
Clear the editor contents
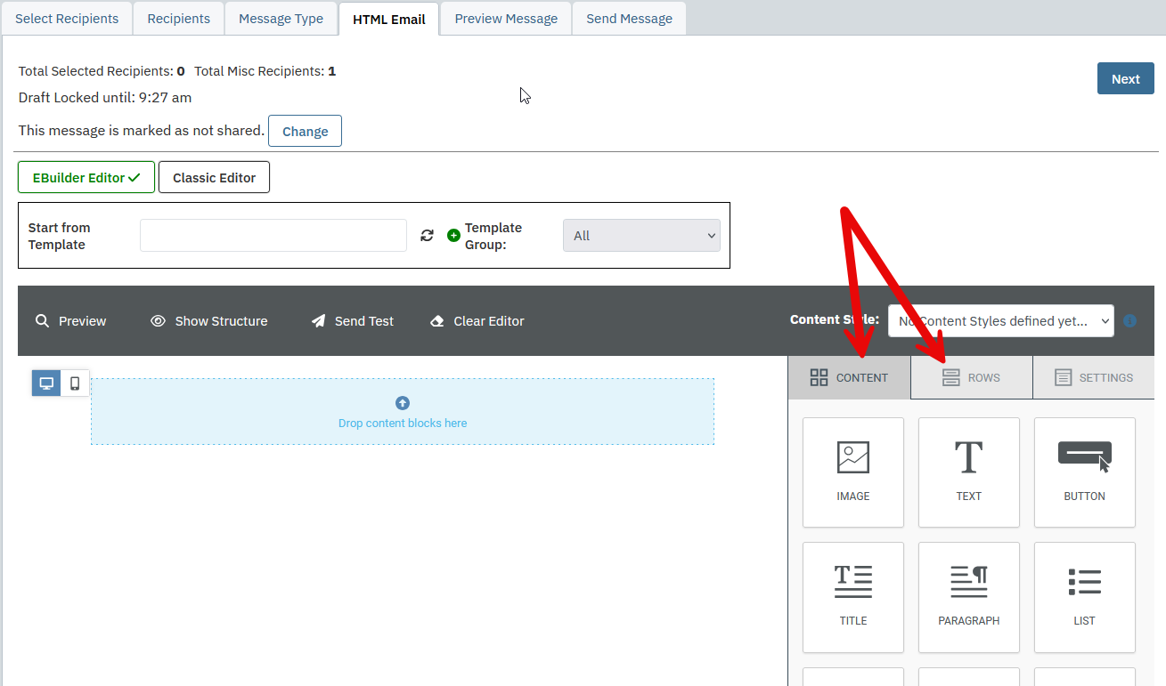tap(477, 321)
